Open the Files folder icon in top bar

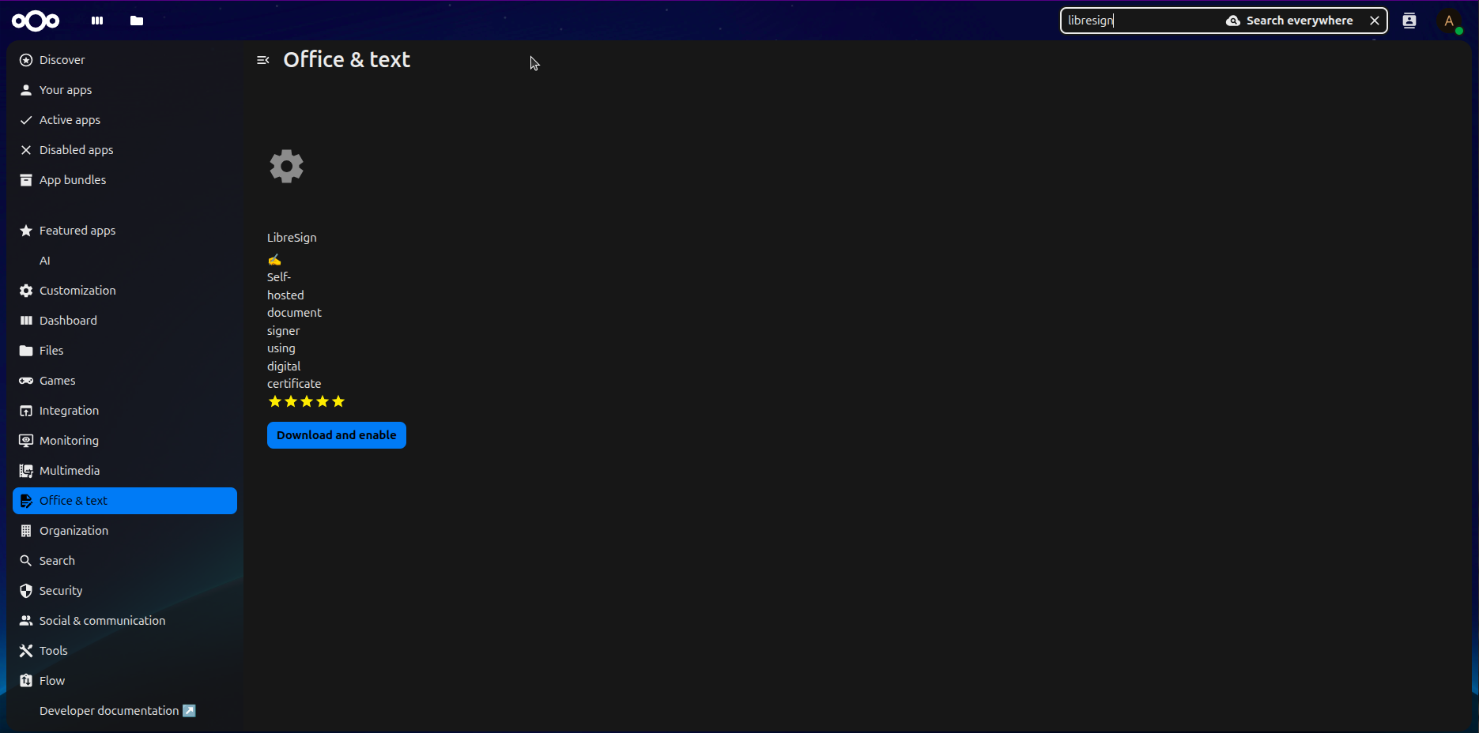coord(137,21)
